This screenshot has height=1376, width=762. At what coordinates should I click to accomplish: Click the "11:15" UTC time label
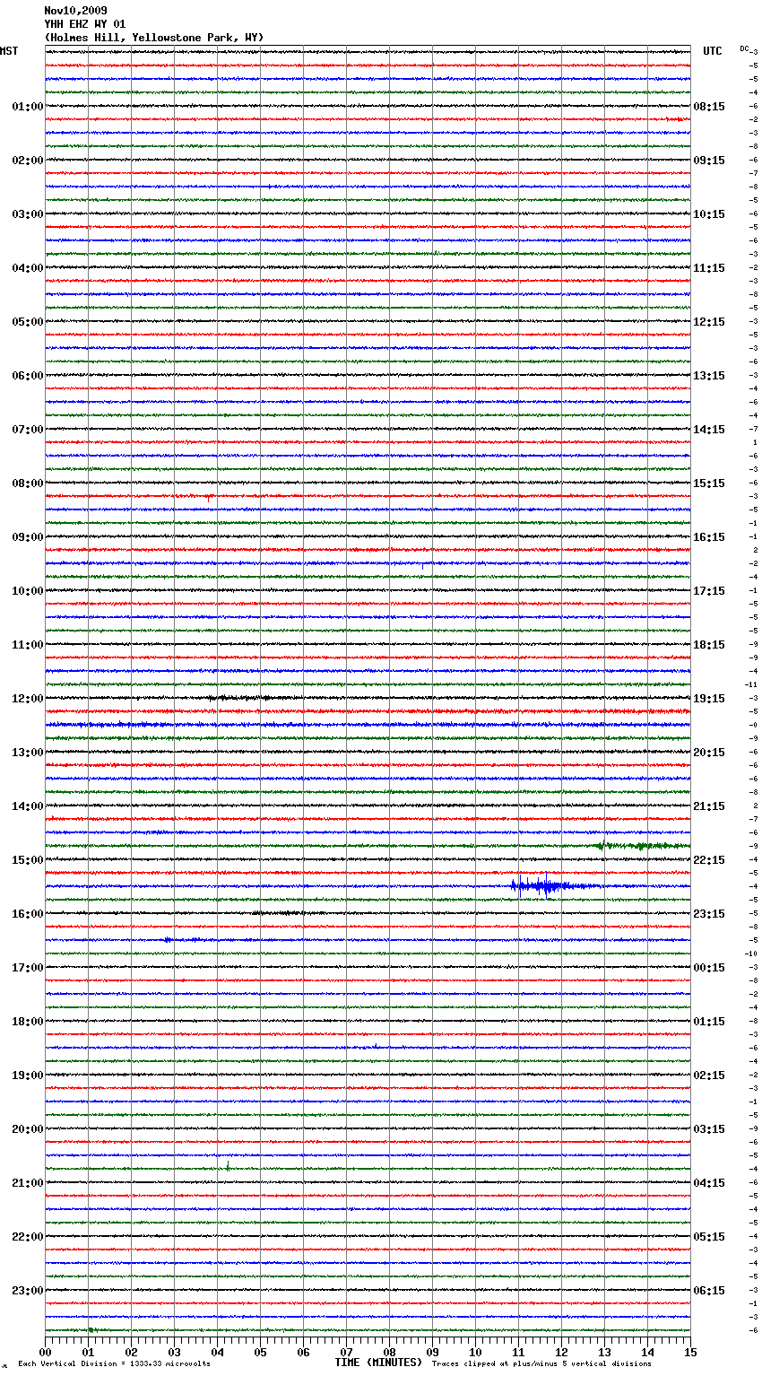(709, 268)
